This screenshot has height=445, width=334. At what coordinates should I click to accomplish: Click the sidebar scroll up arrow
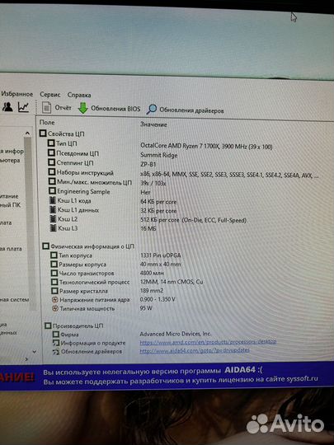click(x=27, y=133)
